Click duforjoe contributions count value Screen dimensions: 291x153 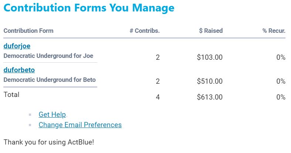click(x=158, y=58)
